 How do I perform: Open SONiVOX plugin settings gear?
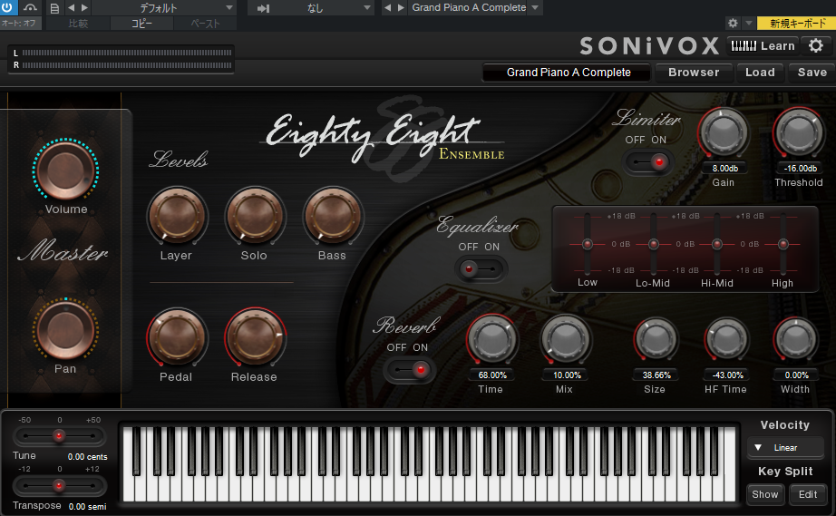(816, 46)
